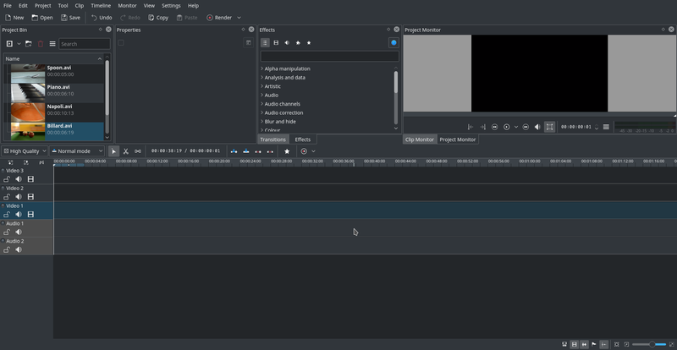The image size is (677, 350).
Task: Open the Normal mode compositing dropdown
Action: [x=77, y=151]
